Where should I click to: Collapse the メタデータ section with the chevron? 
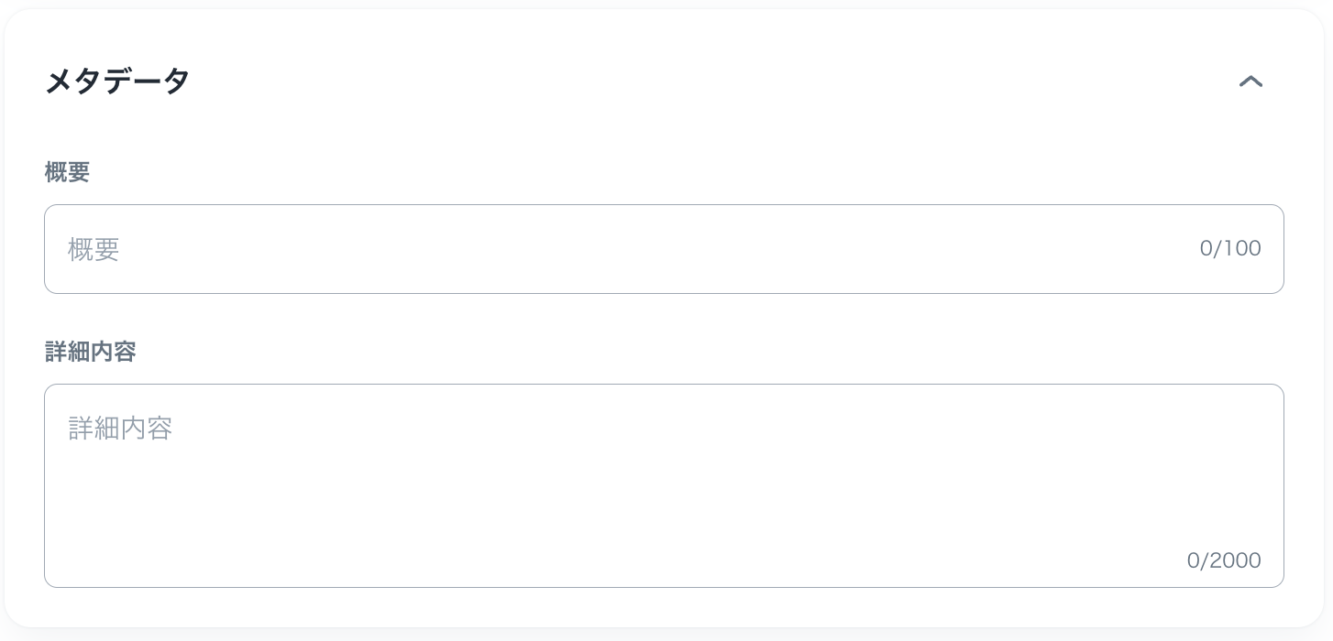(1250, 81)
